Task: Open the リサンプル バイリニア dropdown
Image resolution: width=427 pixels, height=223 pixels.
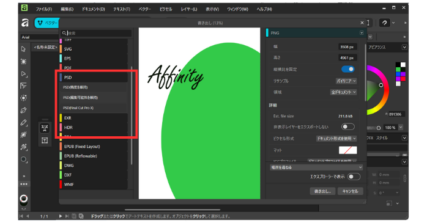Action: 346,81
